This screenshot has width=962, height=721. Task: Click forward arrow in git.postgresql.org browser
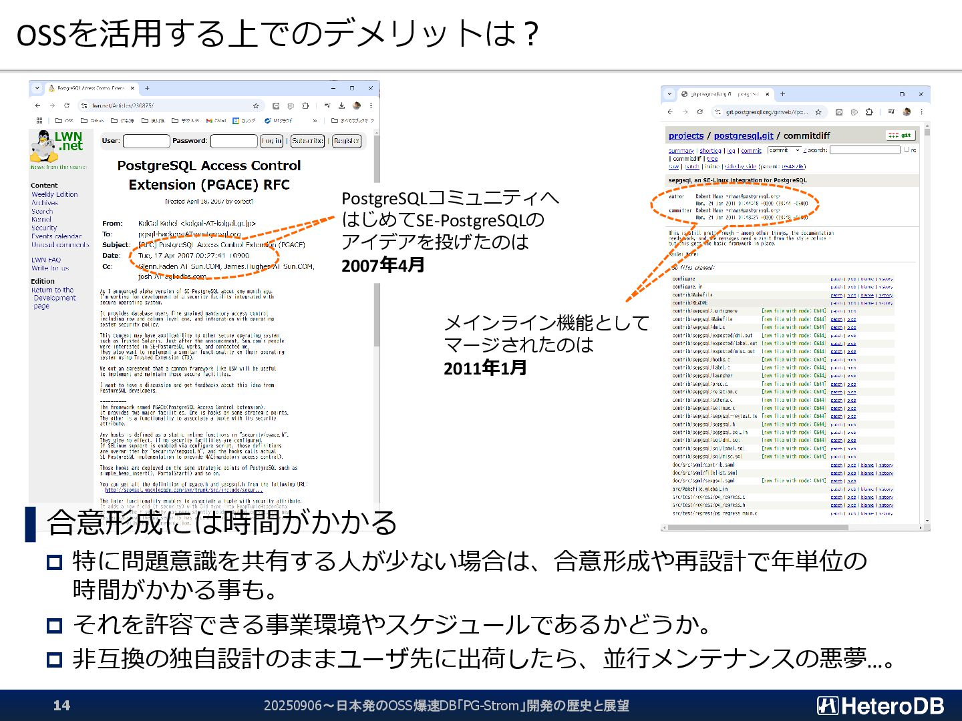click(x=685, y=112)
